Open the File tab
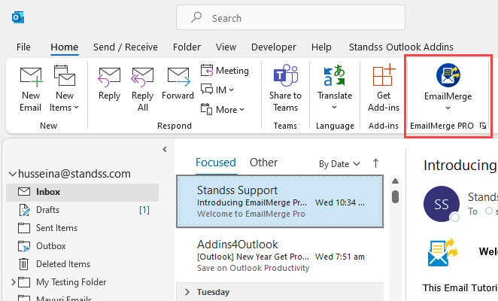498x301 pixels. click(23, 47)
